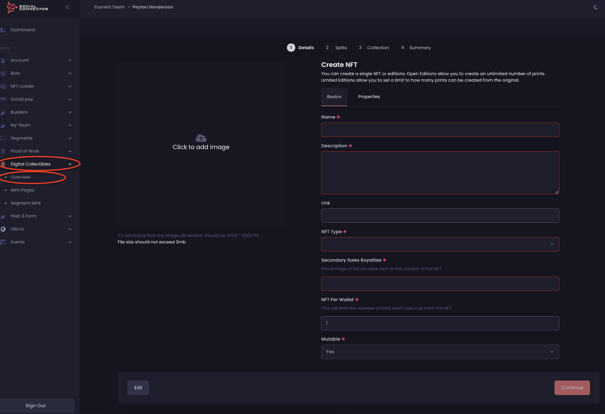Click the Segments list icon
Screen dimensions: 605x414
pyautogui.click(x=3, y=138)
